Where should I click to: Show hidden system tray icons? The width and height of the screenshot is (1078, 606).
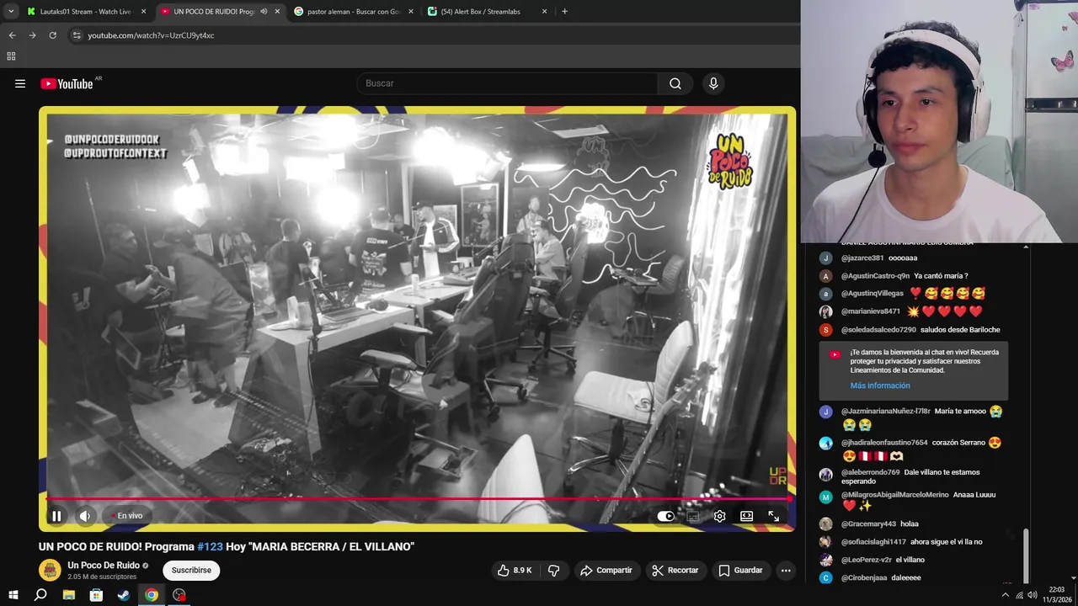coord(1005,595)
